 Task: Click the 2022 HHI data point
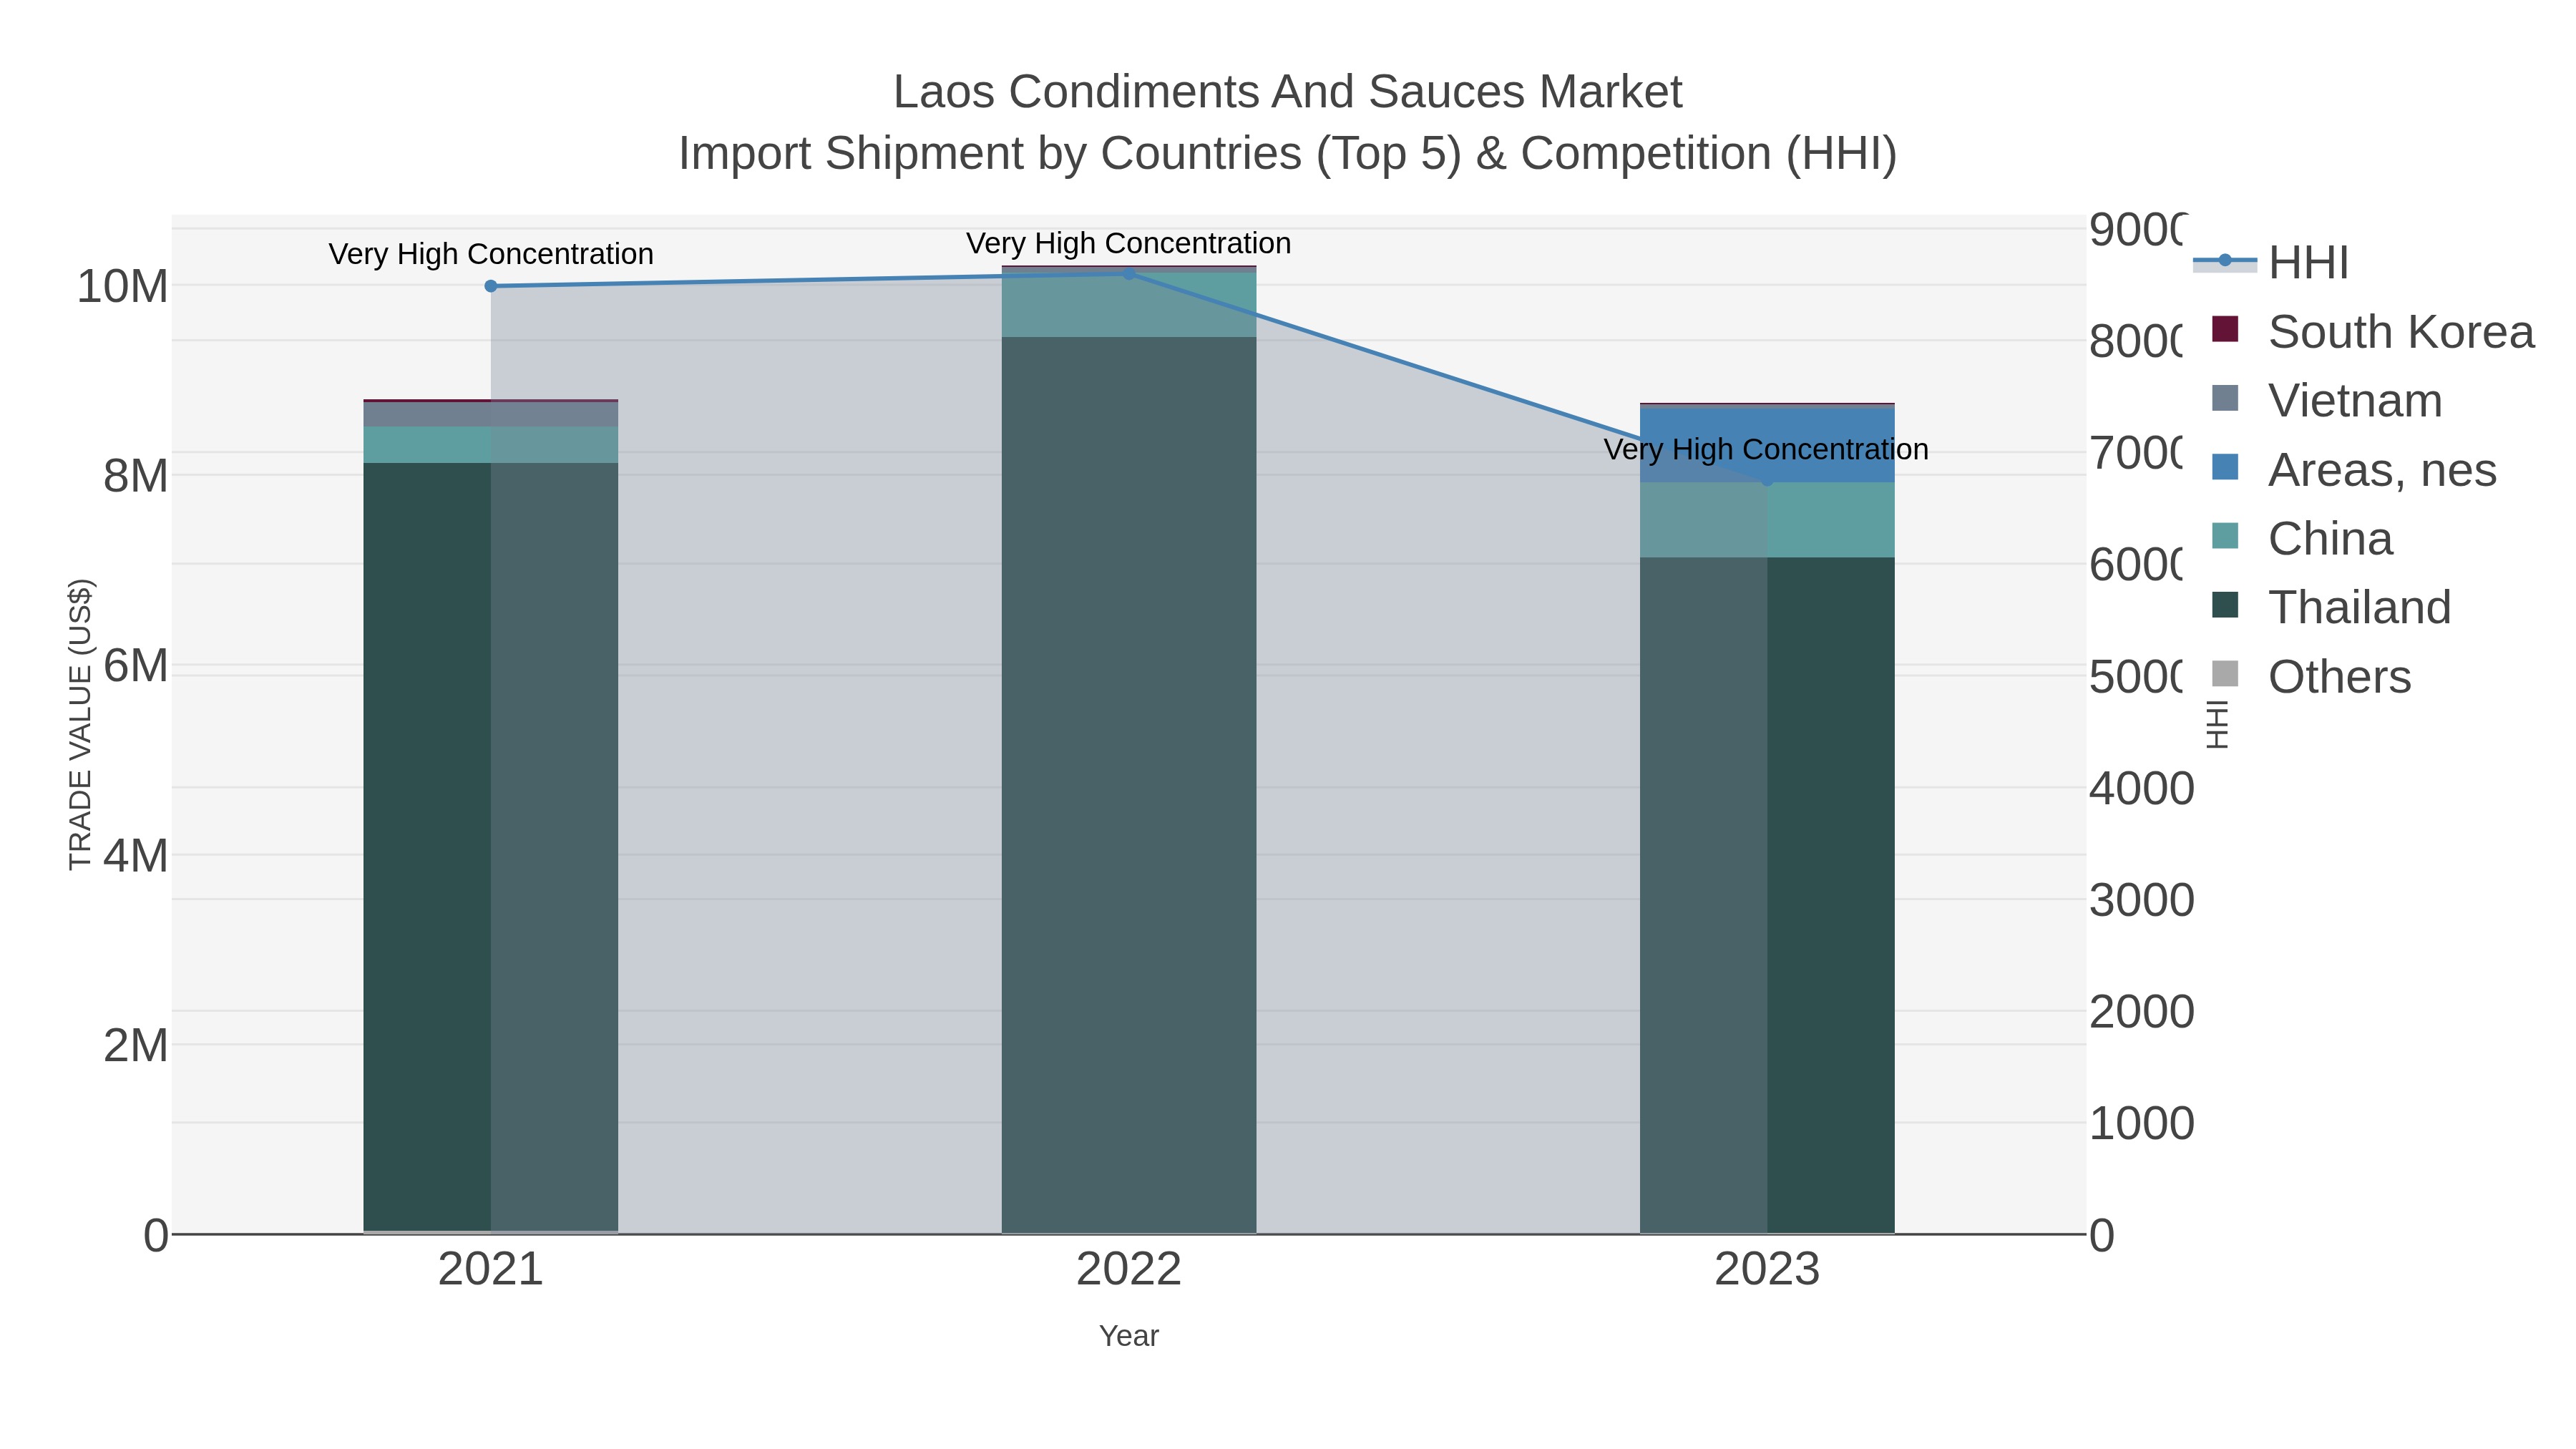[1129, 273]
